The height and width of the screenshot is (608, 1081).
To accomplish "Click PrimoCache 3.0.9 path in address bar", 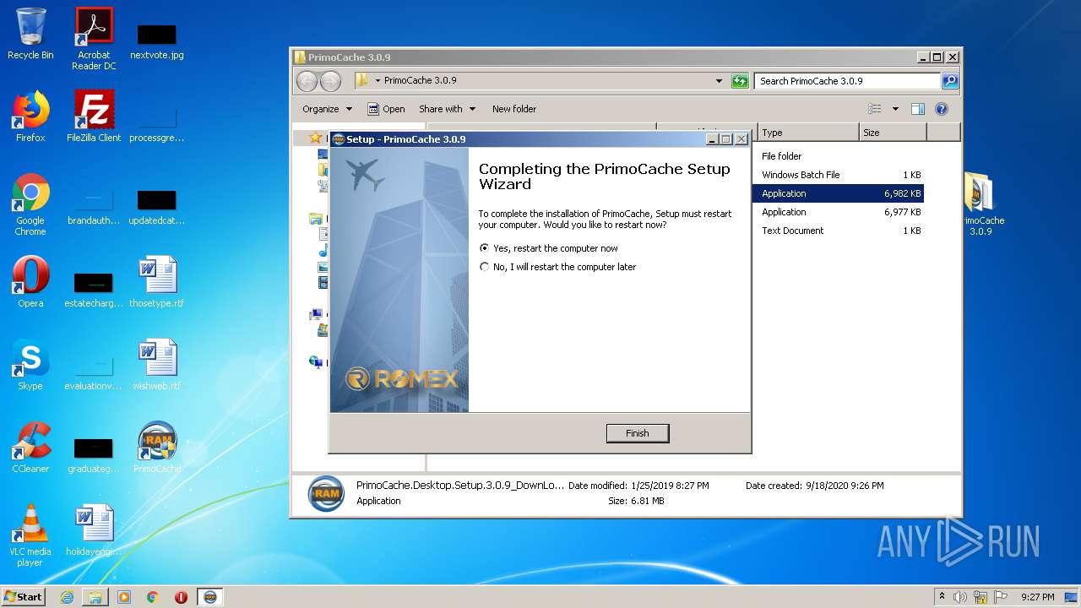I will [x=420, y=80].
